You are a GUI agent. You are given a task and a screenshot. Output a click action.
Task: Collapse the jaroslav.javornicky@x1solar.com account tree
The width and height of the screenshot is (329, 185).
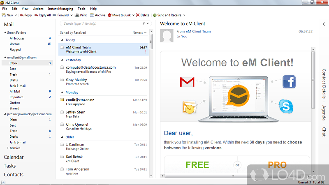[x=5, y=114]
